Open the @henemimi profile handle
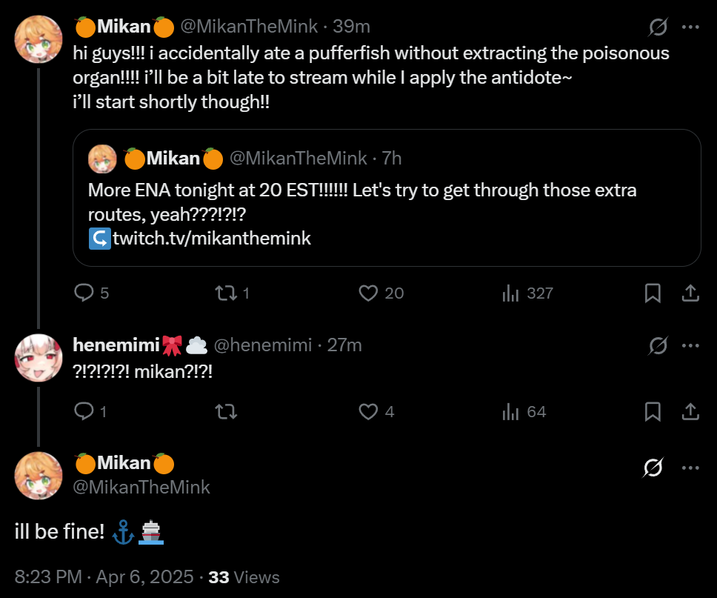717x598 pixels. point(262,345)
